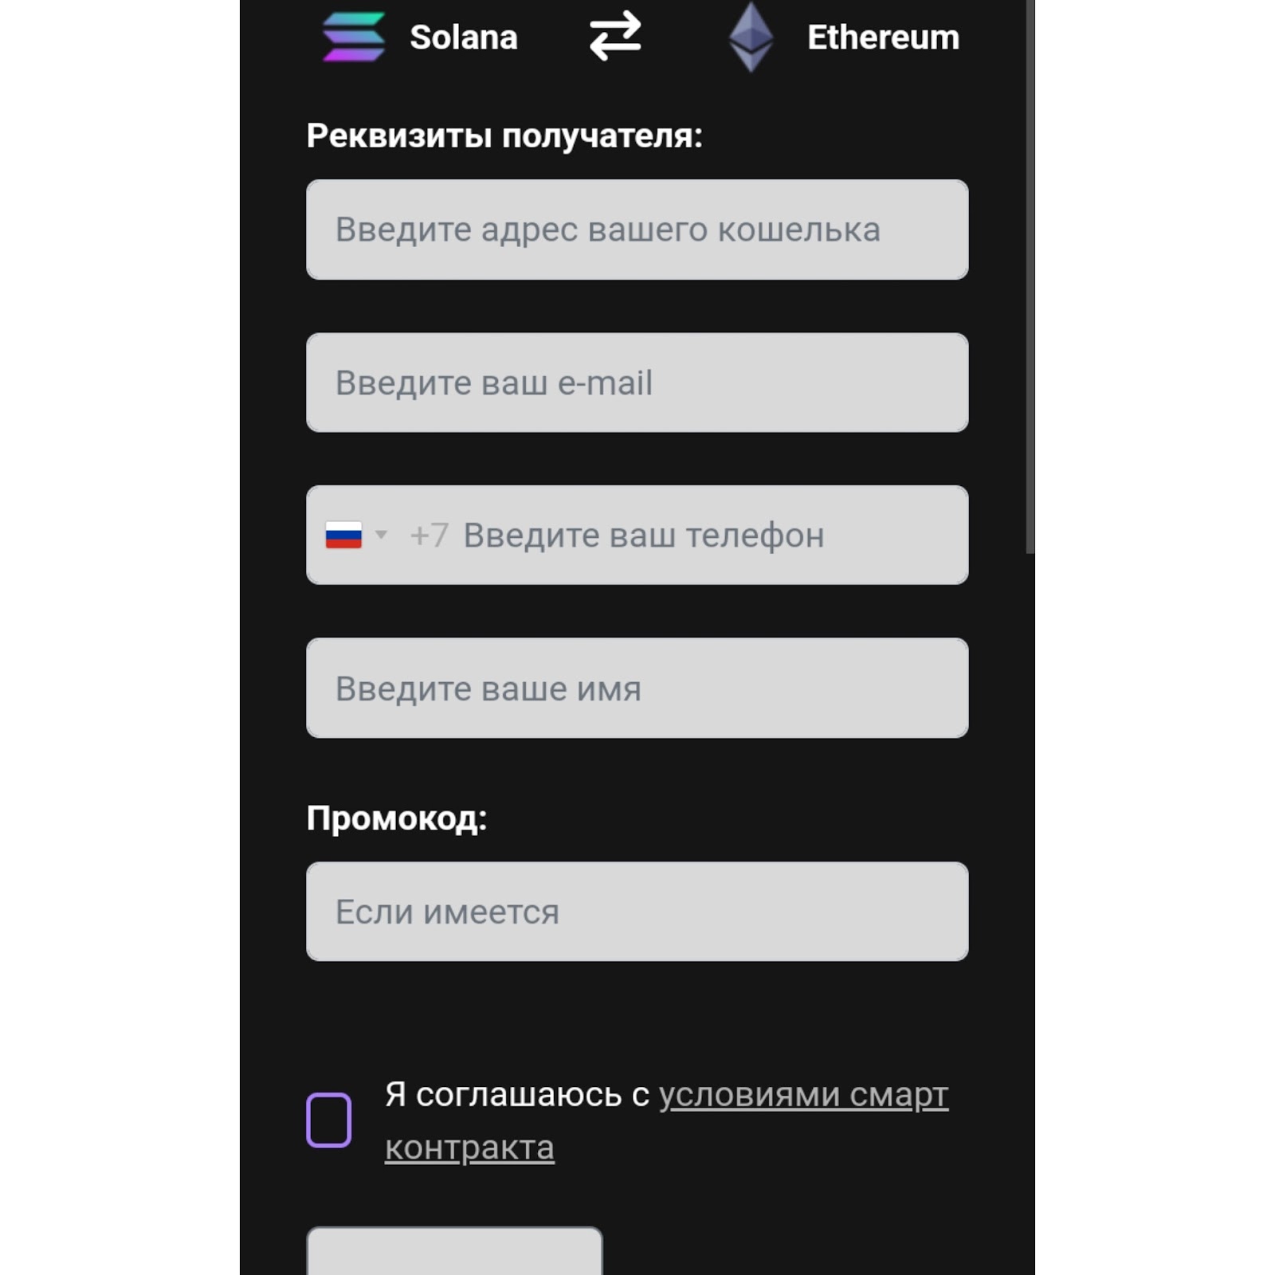Tick the smart contract agreement checkbox
This screenshot has height=1275, width=1275.
(x=329, y=1120)
